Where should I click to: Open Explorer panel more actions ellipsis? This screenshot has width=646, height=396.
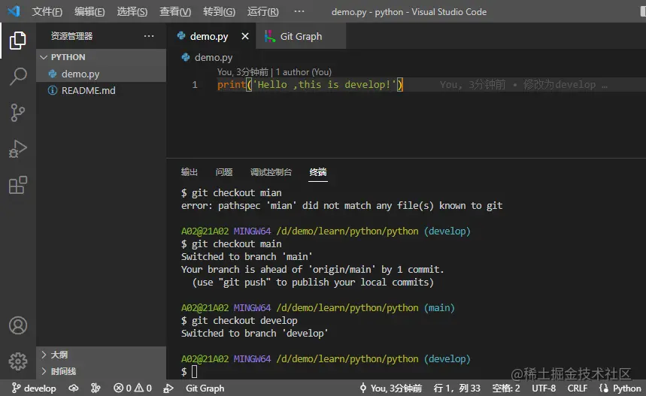149,36
